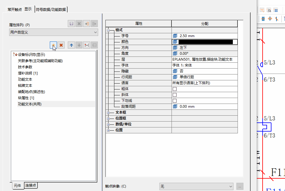The image size is (285, 191).
Task: Switch to the 连接点 bottom tab
Action: (31, 185)
